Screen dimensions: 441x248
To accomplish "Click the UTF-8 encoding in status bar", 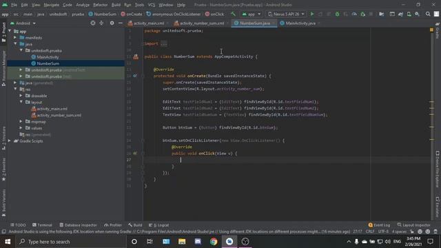I will click(x=383, y=231).
